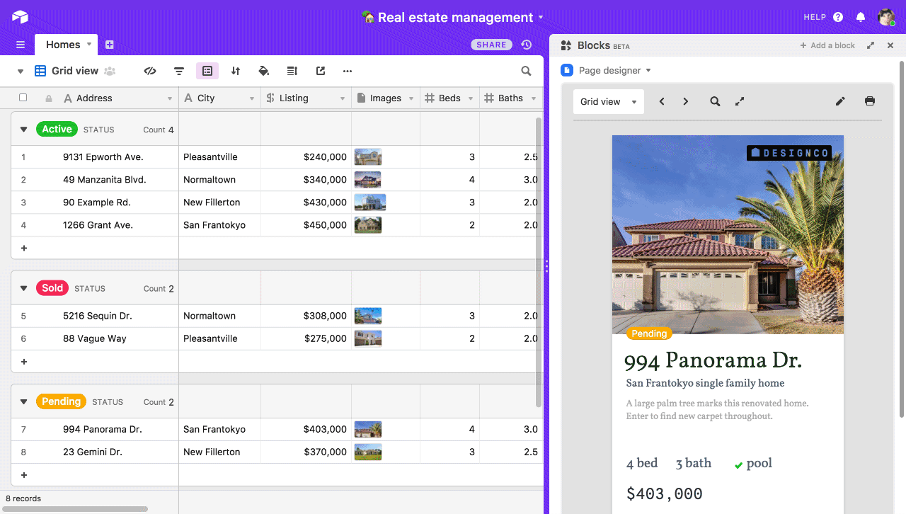Image resolution: width=906 pixels, height=514 pixels.
Task: Select the checkbox in the header row
Action: 23,98
